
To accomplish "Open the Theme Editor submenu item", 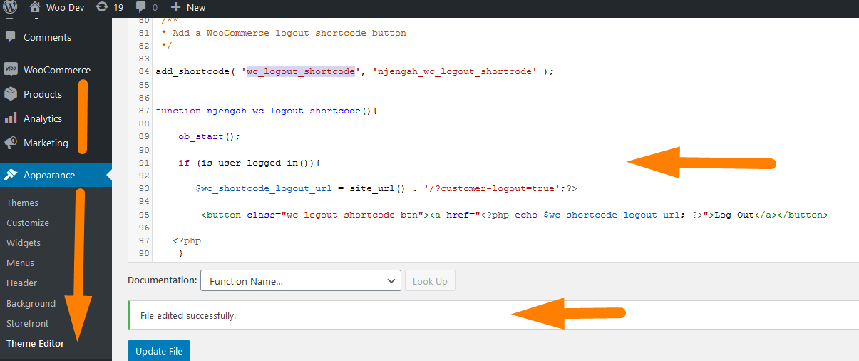I will click(36, 343).
